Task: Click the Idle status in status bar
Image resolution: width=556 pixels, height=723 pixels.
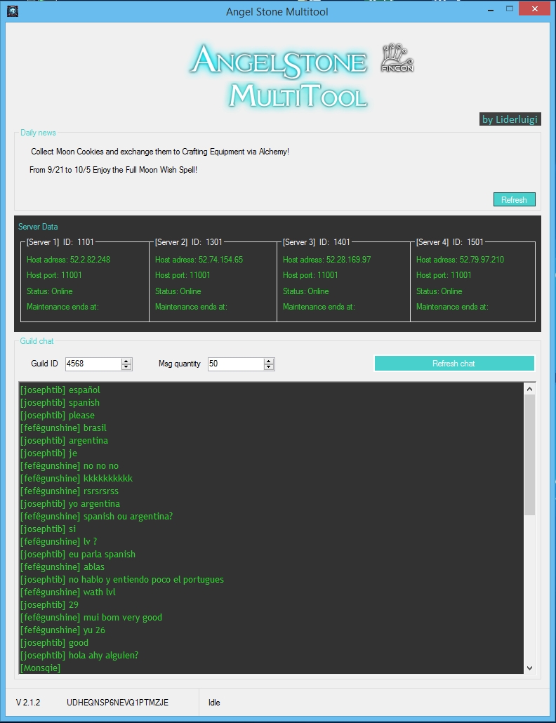Action: point(214,702)
